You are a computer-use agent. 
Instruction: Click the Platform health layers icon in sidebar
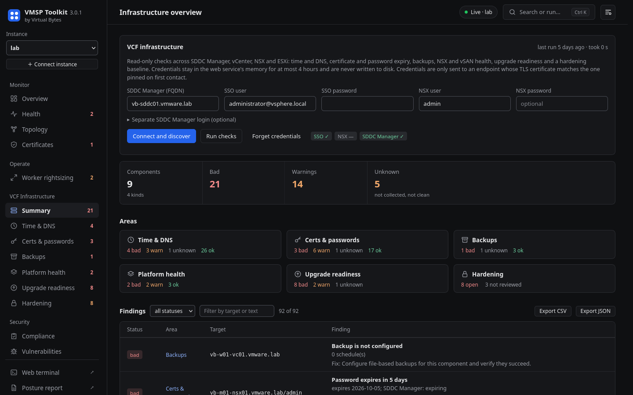(x=14, y=273)
